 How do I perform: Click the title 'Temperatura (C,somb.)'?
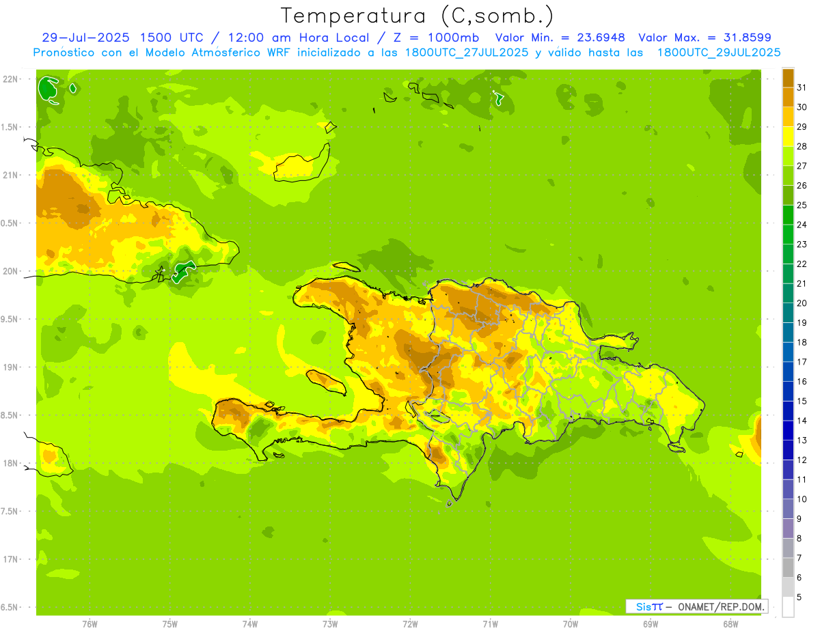click(x=418, y=16)
